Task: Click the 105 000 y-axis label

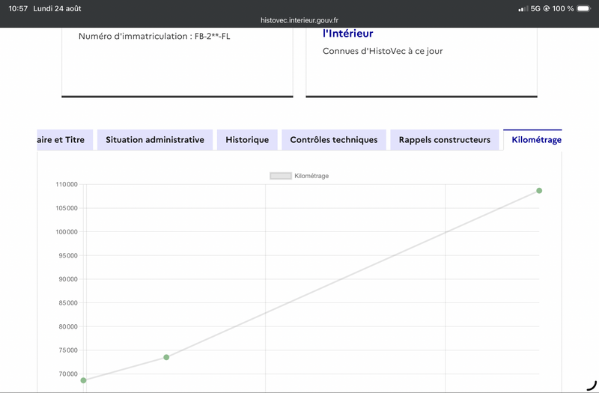Action: click(x=67, y=208)
